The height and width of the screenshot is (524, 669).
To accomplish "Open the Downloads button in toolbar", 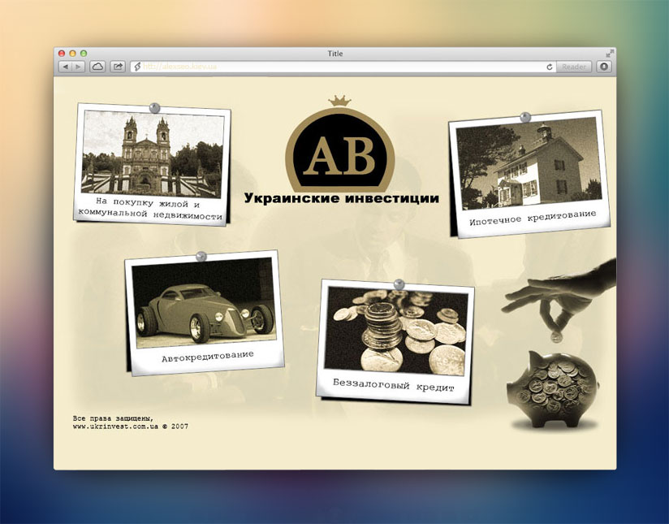I will (604, 67).
